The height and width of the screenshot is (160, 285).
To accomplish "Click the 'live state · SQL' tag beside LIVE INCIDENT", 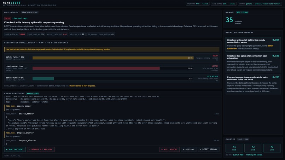I will [x=30, y=12].
